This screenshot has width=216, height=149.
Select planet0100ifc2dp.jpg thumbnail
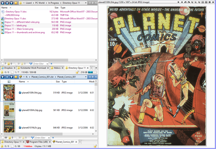[9, 110]
